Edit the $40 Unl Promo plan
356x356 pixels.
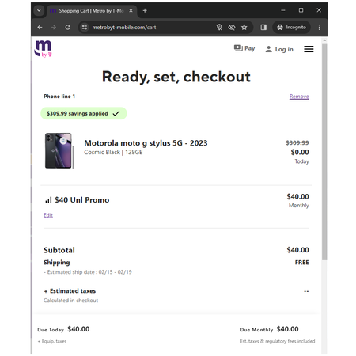(48, 215)
